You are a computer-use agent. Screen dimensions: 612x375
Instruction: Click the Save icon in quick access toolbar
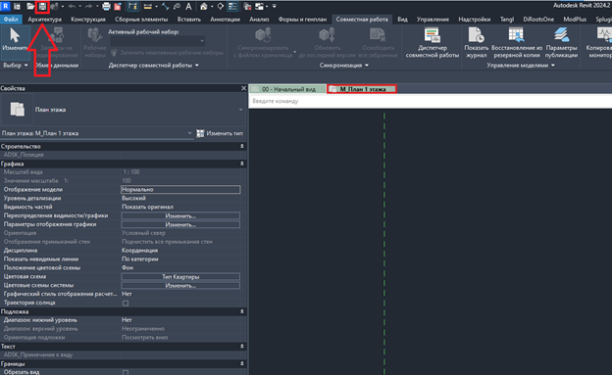pos(42,6)
